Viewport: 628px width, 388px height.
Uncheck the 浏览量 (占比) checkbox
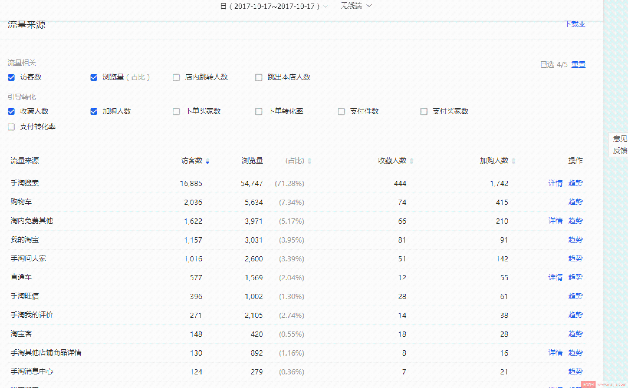click(94, 77)
